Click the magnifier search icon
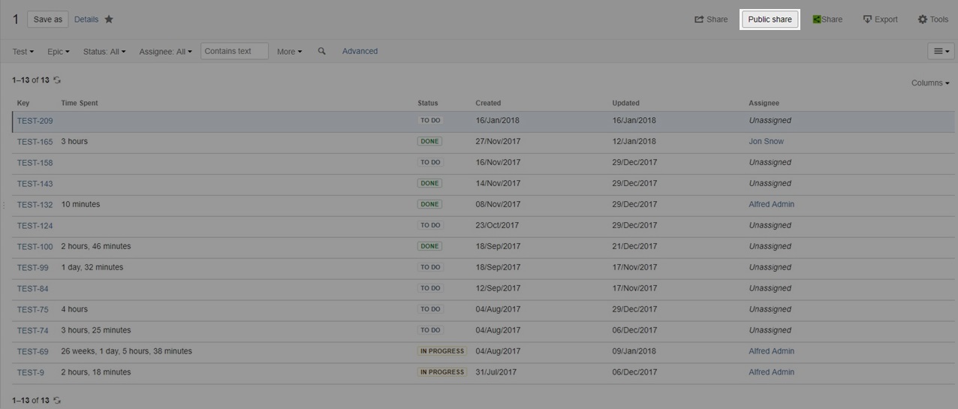The image size is (958, 409). point(321,51)
